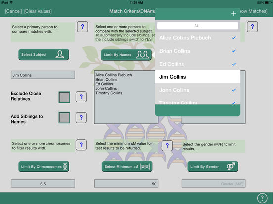Toggle checkmark next to Ed Collins
The width and height of the screenshot is (273, 204).
234,64
